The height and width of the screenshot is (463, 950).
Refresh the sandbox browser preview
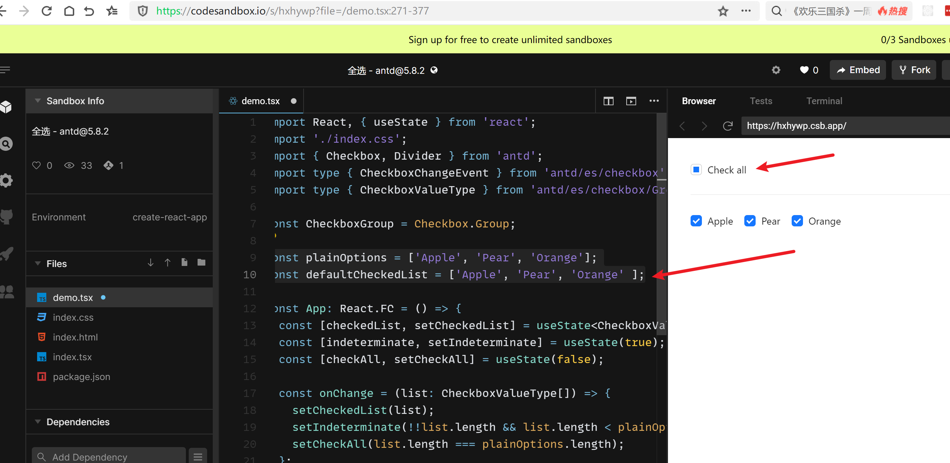click(728, 126)
